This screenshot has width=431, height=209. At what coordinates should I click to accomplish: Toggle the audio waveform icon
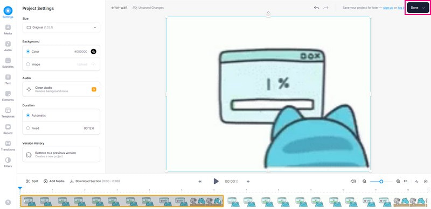click(x=416, y=181)
